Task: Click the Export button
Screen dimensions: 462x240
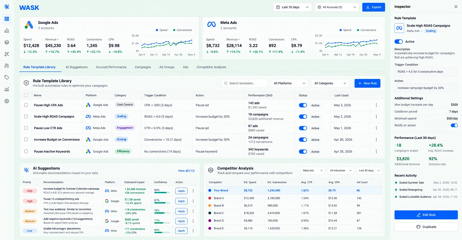Action: (x=374, y=7)
